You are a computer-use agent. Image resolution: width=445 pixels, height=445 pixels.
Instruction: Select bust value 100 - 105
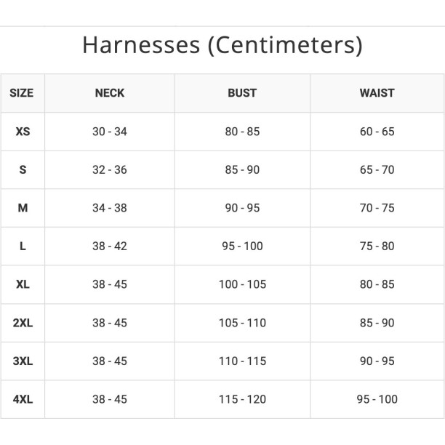[x=242, y=284]
